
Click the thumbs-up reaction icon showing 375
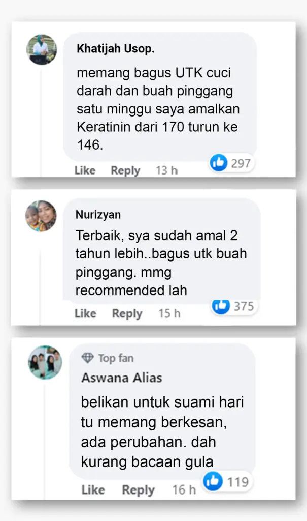click(220, 306)
